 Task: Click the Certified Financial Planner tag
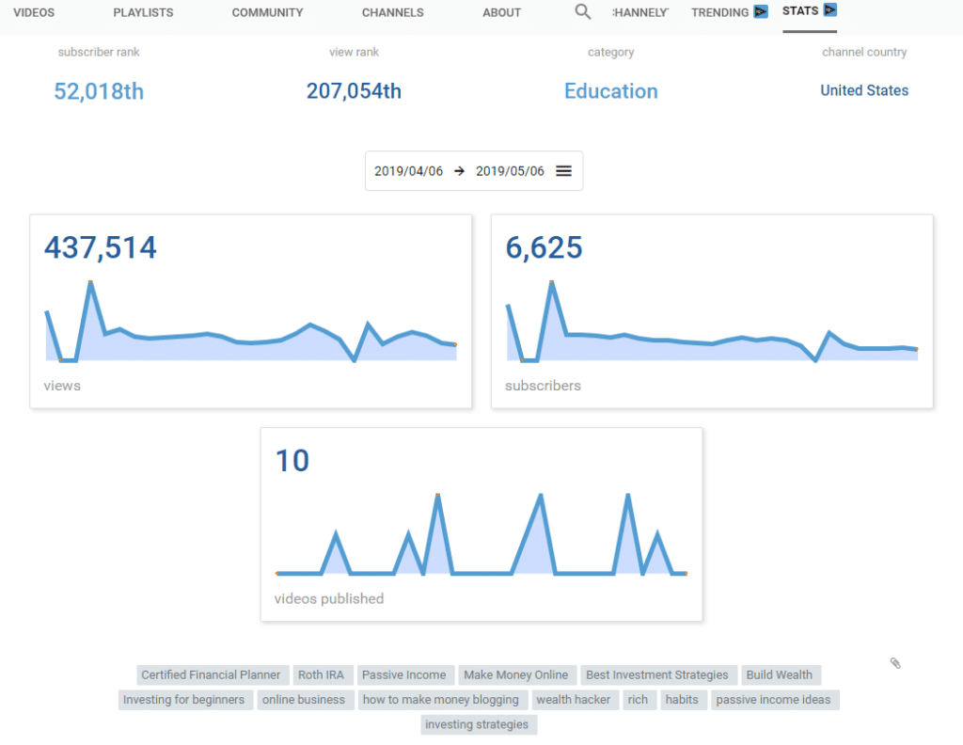click(x=211, y=675)
